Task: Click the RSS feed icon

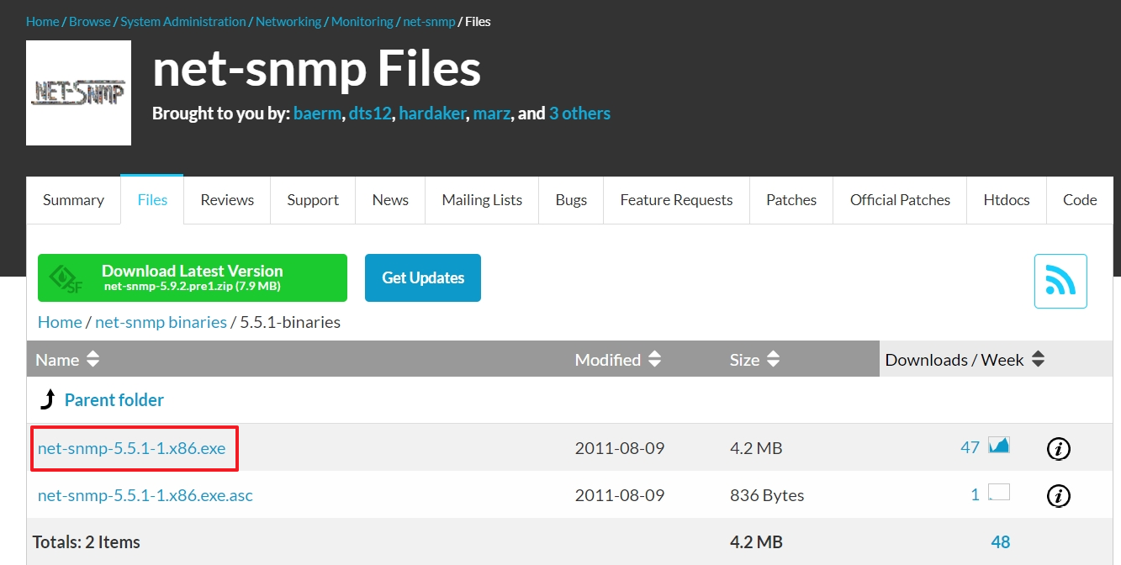Action: [x=1060, y=281]
